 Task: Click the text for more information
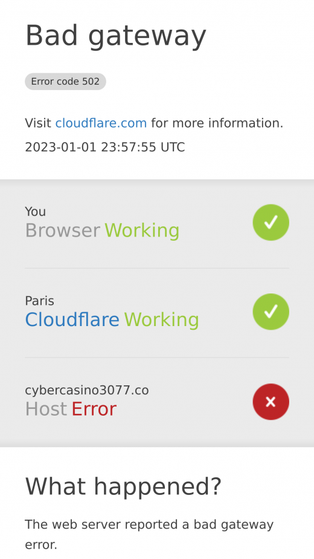[x=217, y=123]
